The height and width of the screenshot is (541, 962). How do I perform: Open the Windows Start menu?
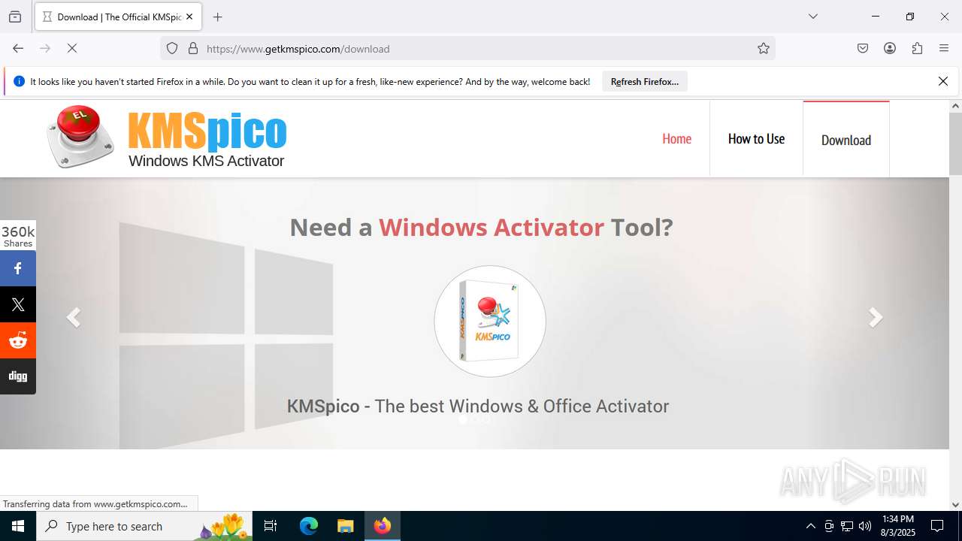[18, 526]
